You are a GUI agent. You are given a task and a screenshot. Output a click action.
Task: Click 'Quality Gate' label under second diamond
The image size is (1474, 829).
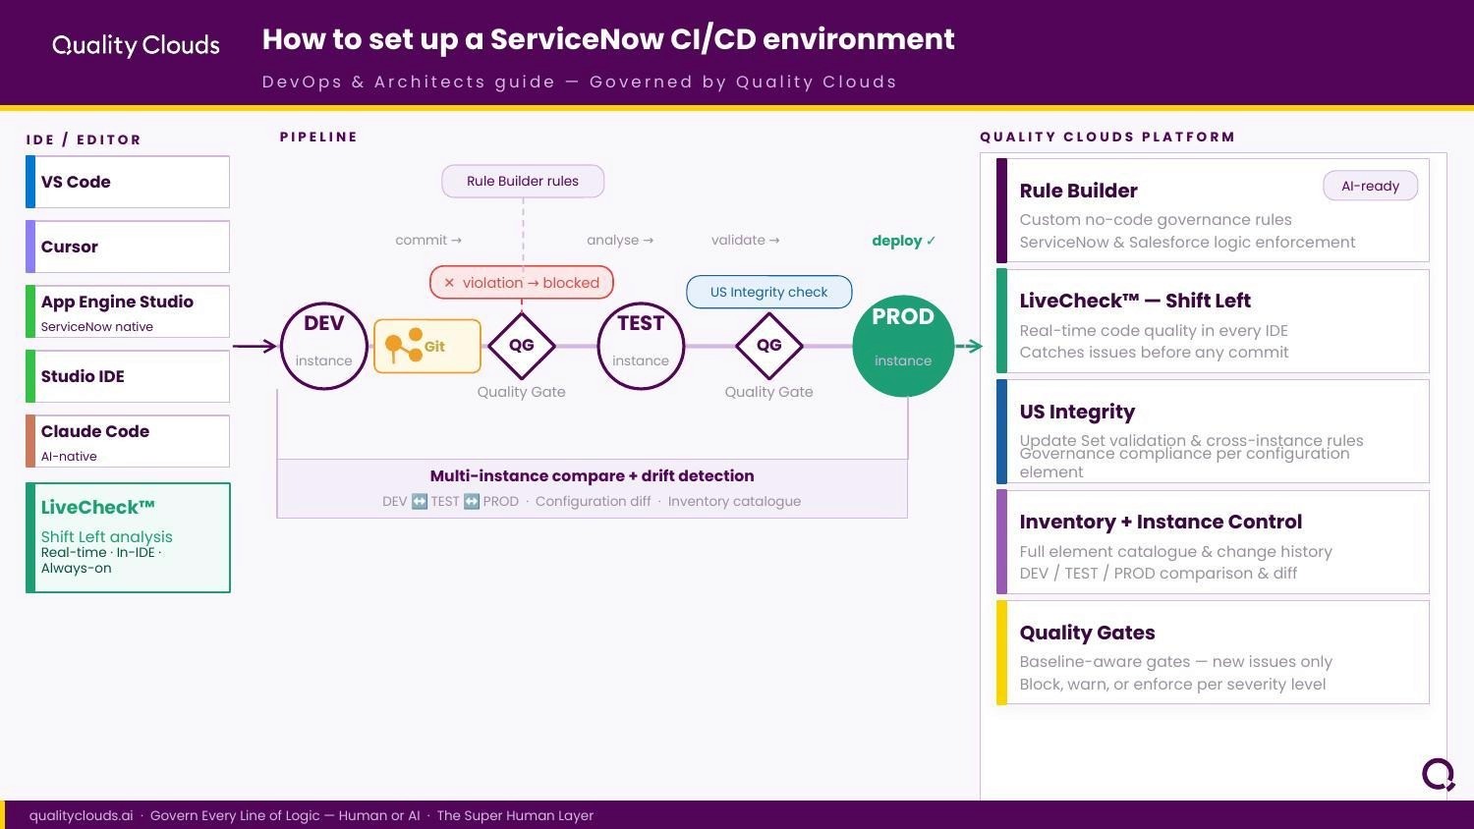[769, 392]
